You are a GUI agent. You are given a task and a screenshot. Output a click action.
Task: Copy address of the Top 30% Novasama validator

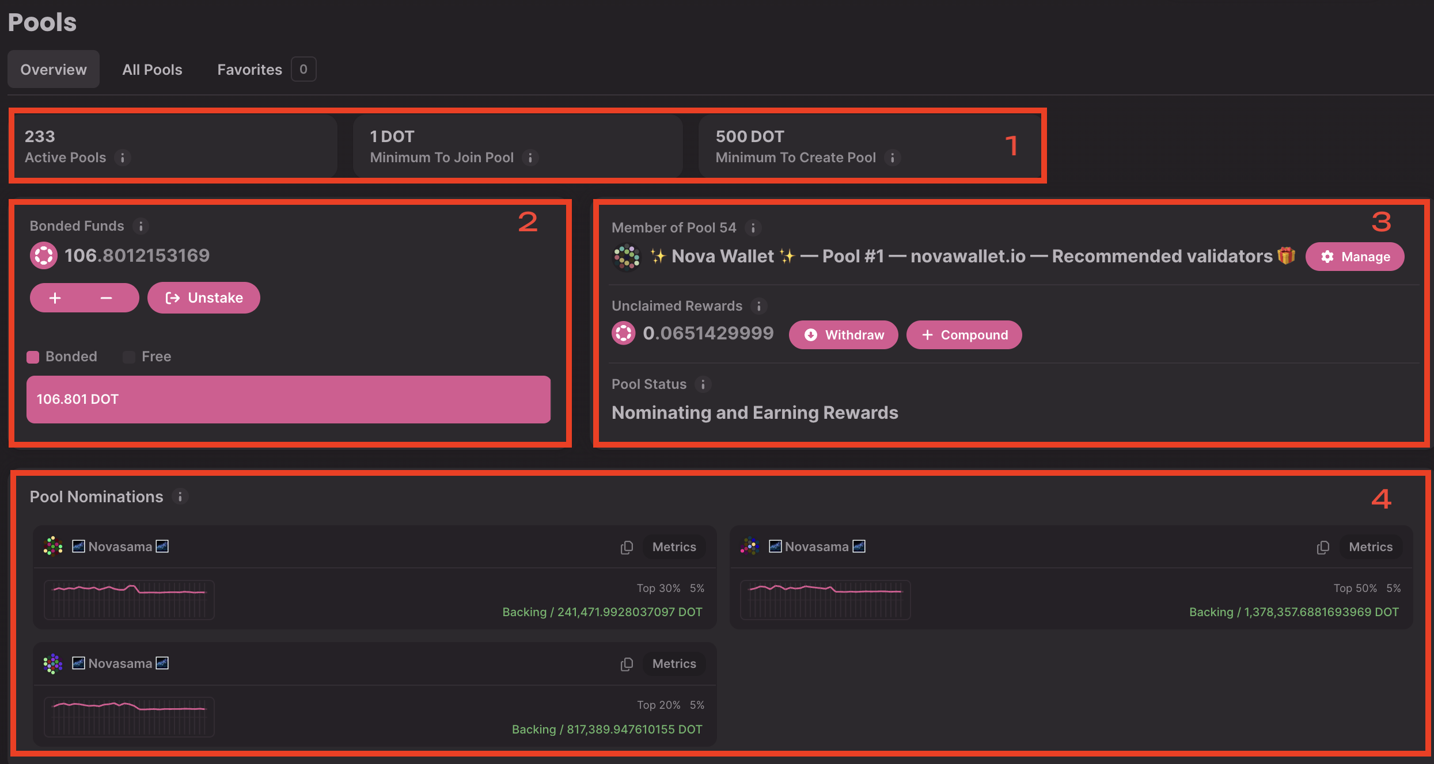(x=627, y=547)
